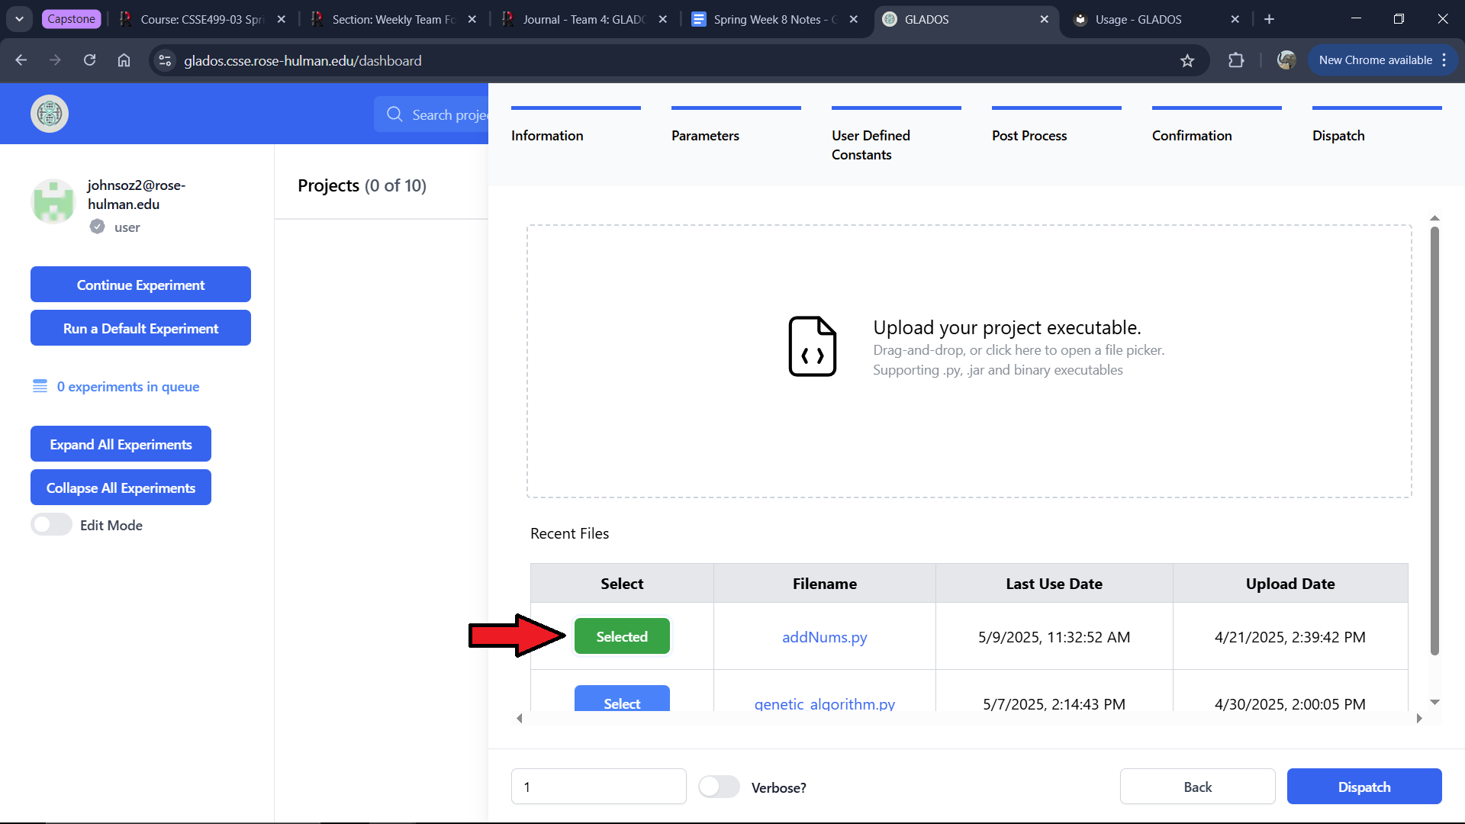Switch to Usage - GLADOS browser tab
The image size is (1465, 824).
click(1138, 19)
